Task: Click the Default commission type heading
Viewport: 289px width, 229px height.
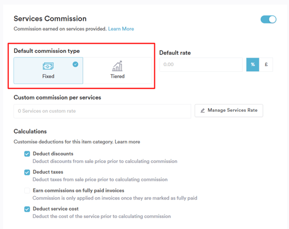Action: pos(47,51)
